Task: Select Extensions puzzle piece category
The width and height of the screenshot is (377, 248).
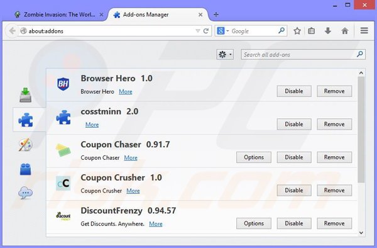Action: tap(26, 120)
